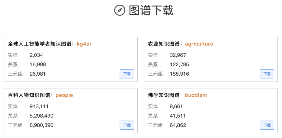Download the buddism knowledge graph

[x=267, y=125]
